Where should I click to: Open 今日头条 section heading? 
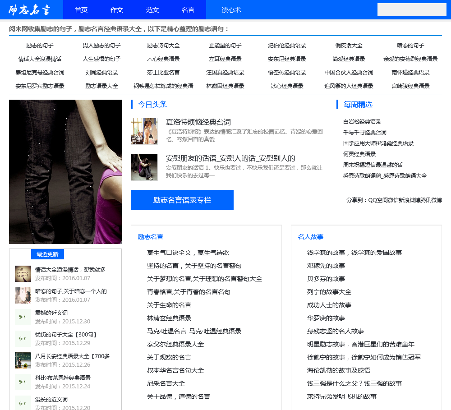coord(152,105)
